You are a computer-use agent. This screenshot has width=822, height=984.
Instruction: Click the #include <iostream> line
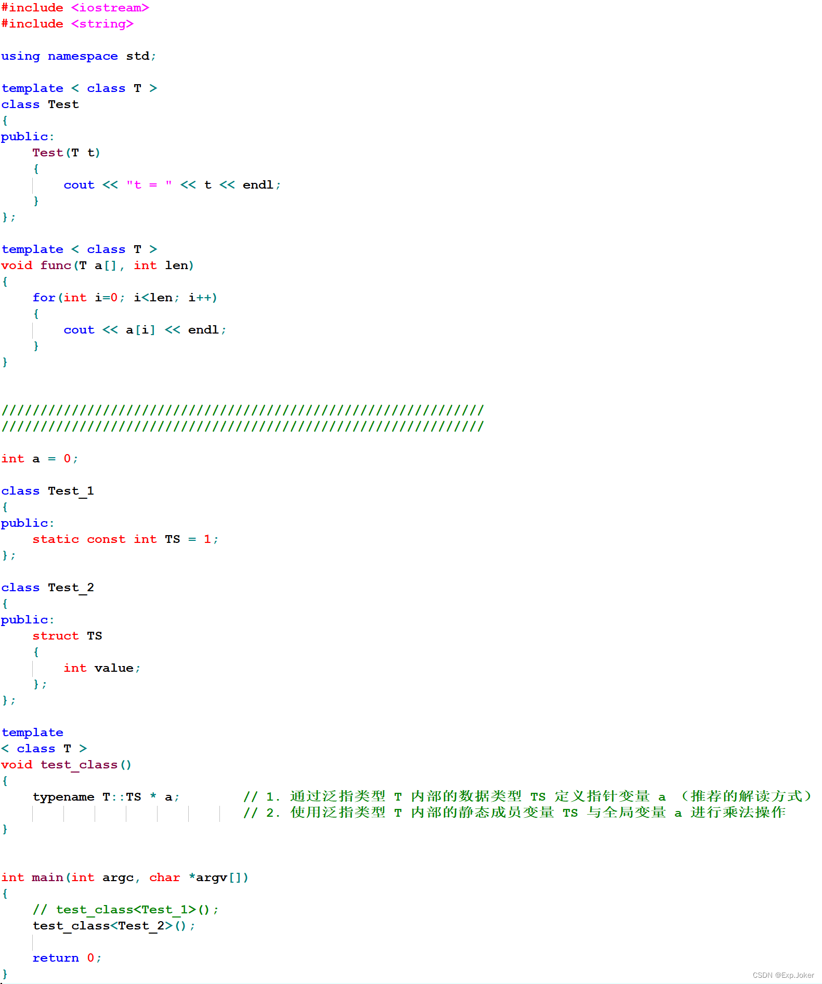point(75,8)
